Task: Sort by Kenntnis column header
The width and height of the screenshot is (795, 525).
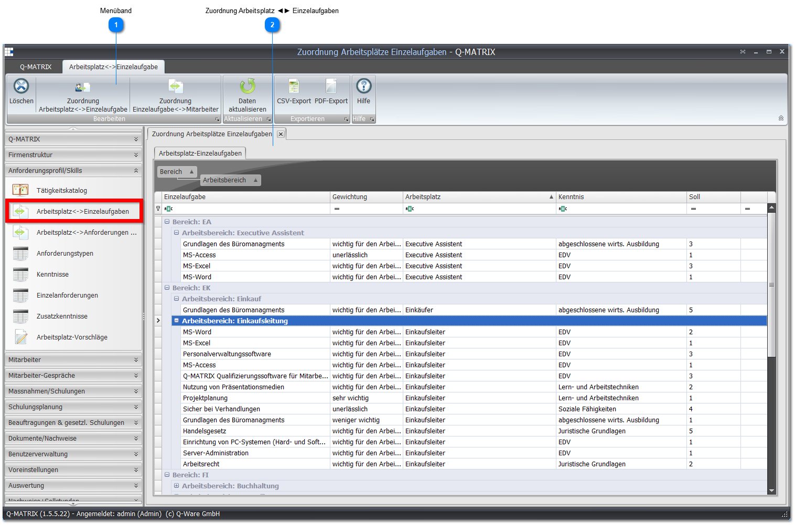Action: click(x=621, y=197)
